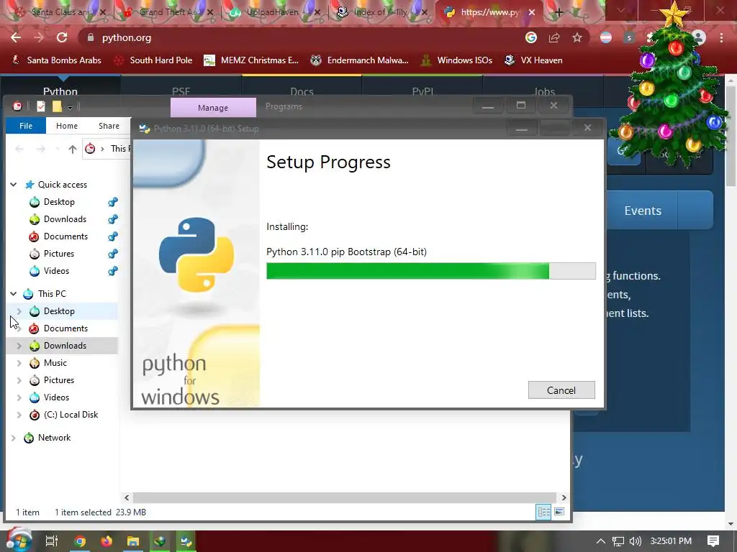This screenshot has width=737, height=552.
Task: Expand Downloads under This PC
Action: (x=19, y=346)
